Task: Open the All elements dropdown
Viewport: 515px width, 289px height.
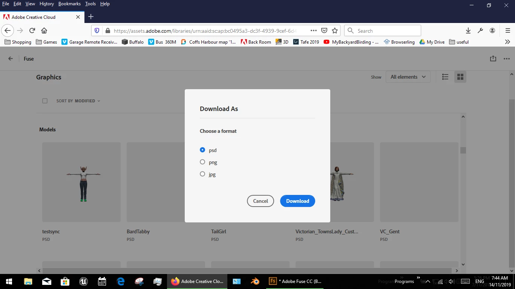Action: point(408,77)
